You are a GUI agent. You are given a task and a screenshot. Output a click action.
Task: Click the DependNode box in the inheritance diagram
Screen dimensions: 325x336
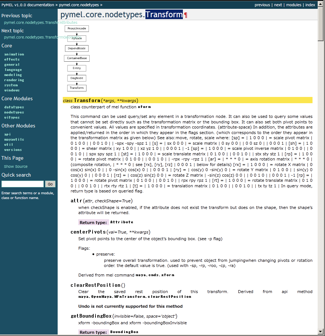77,48
